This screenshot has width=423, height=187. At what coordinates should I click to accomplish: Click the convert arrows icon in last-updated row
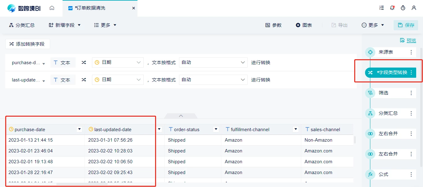pos(84,80)
